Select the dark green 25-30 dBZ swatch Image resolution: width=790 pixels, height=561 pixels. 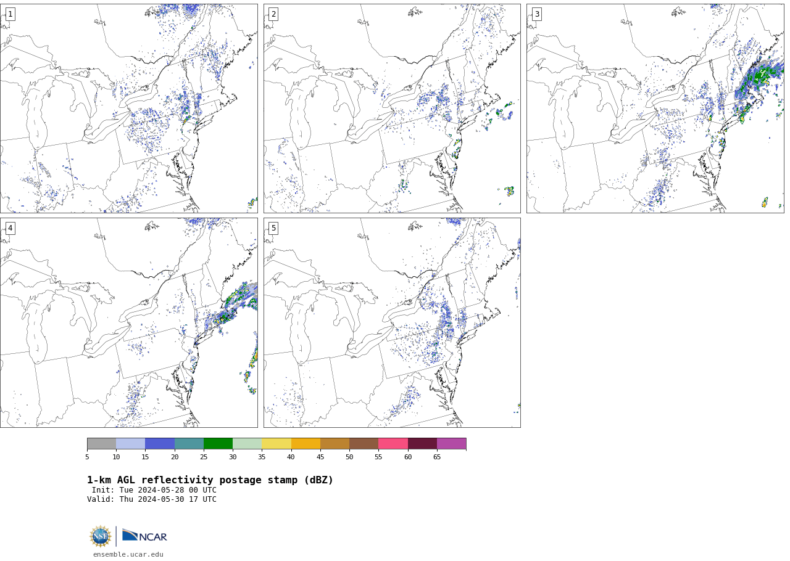click(x=218, y=444)
